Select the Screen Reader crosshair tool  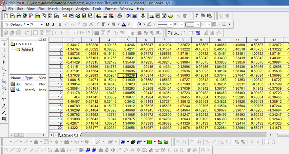(x=4, y=62)
